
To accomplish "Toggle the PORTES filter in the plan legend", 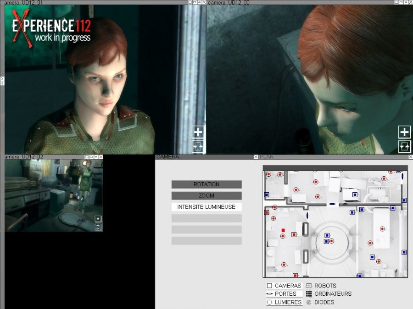I will [x=281, y=294].
